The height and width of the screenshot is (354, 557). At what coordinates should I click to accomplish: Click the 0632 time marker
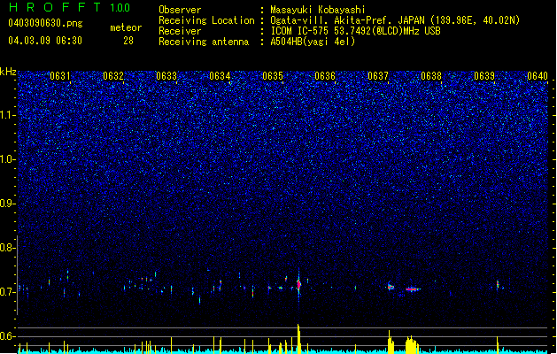(113, 76)
